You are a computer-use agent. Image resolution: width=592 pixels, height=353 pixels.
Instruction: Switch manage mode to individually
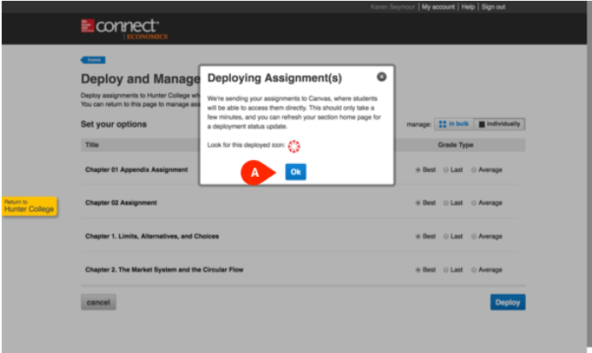pyautogui.click(x=499, y=124)
